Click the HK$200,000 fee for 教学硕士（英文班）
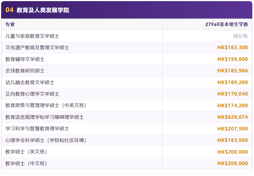 pos(233,152)
